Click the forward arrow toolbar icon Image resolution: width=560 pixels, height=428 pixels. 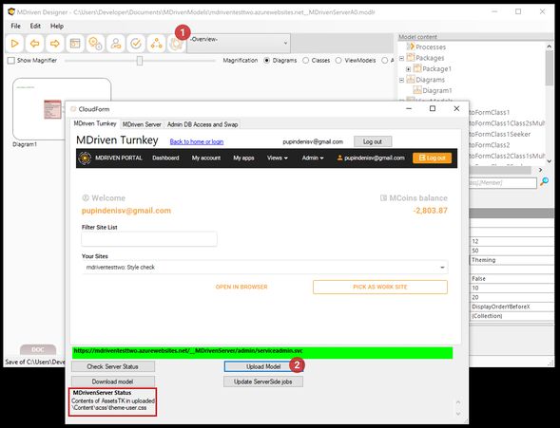coord(54,44)
